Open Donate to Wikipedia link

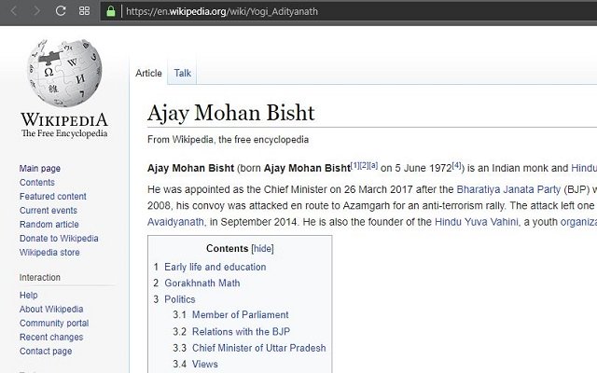(59, 239)
